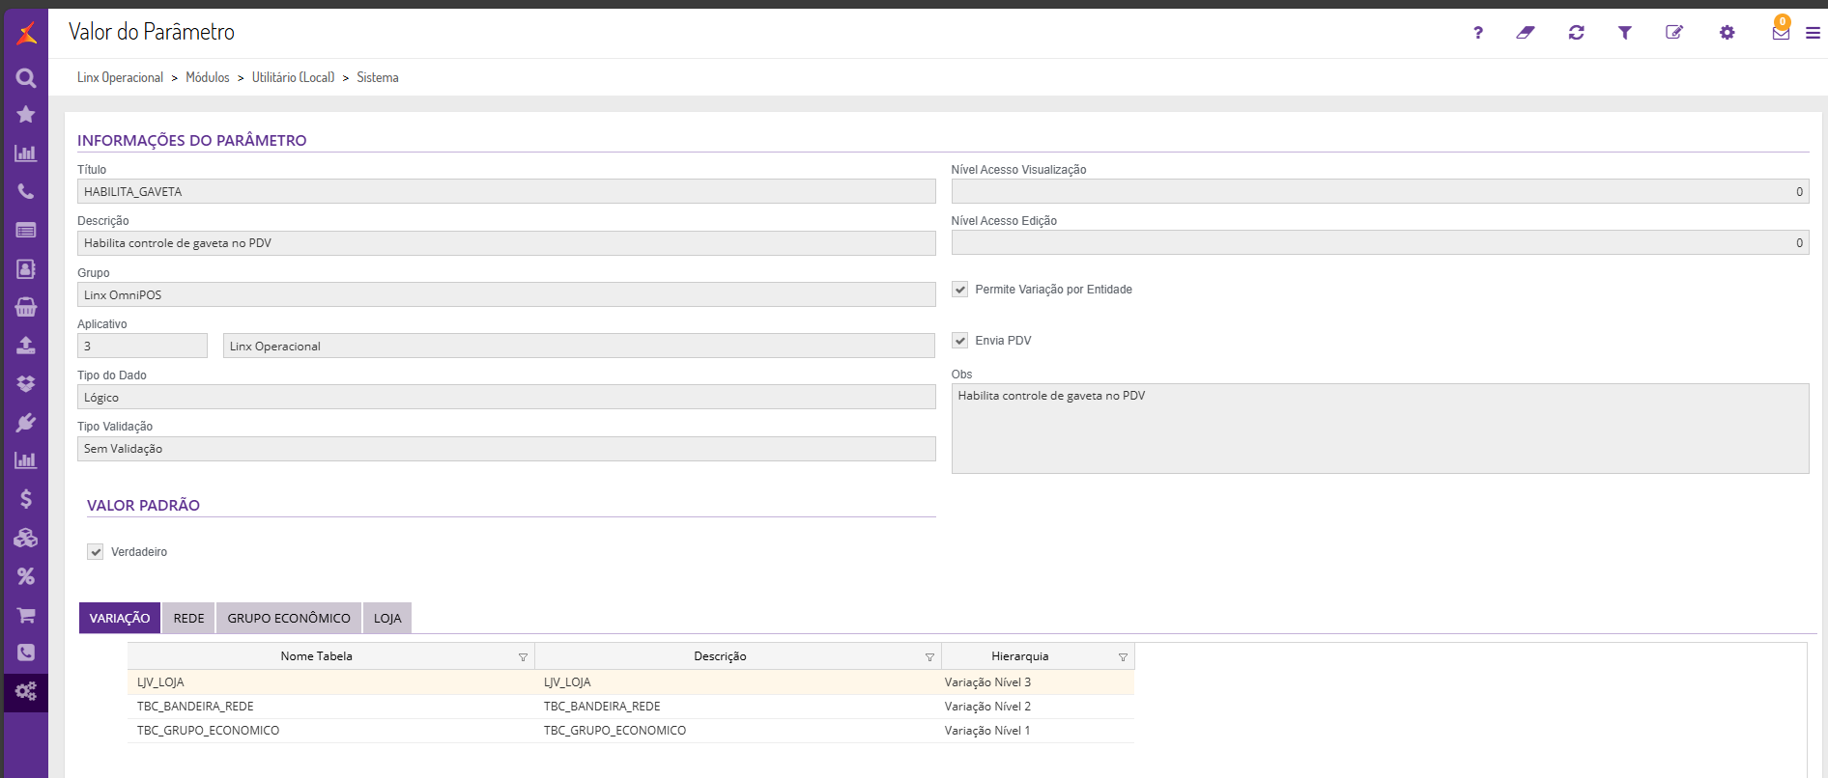Click the help question mark icon
The image size is (1828, 778).
tap(1477, 33)
